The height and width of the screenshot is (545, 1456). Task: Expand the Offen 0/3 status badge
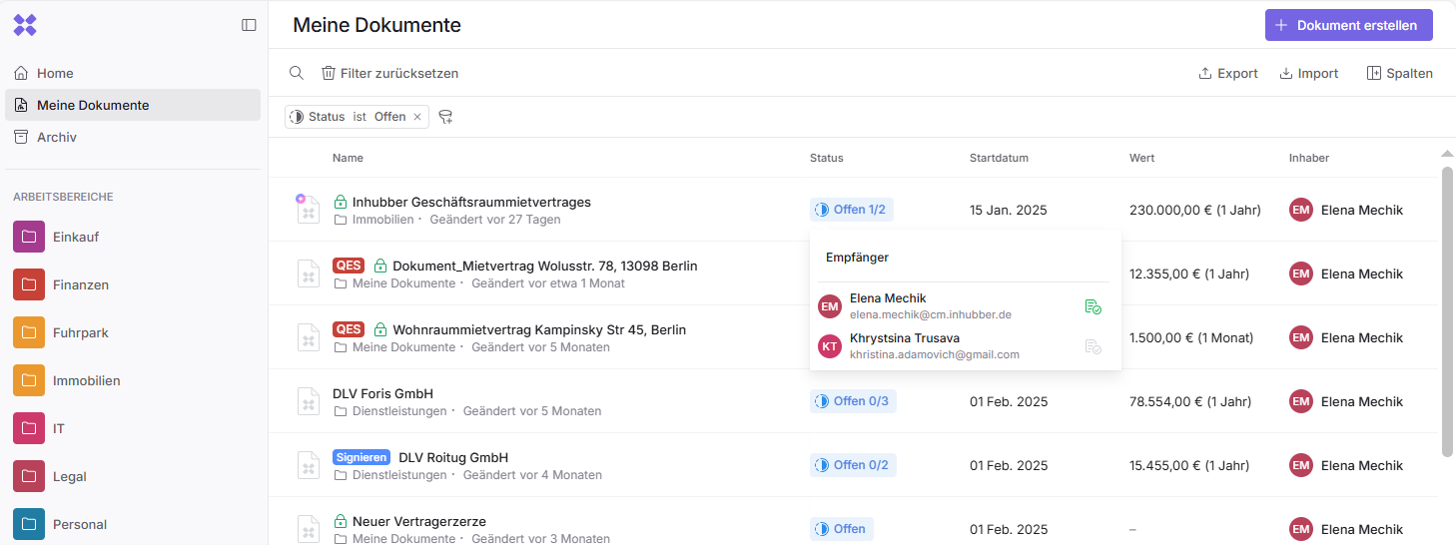coord(852,401)
